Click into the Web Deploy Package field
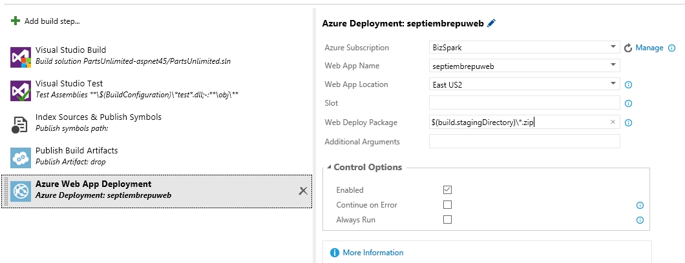The image size is (685, 263). pyautogui.click(x=524, y=122)
